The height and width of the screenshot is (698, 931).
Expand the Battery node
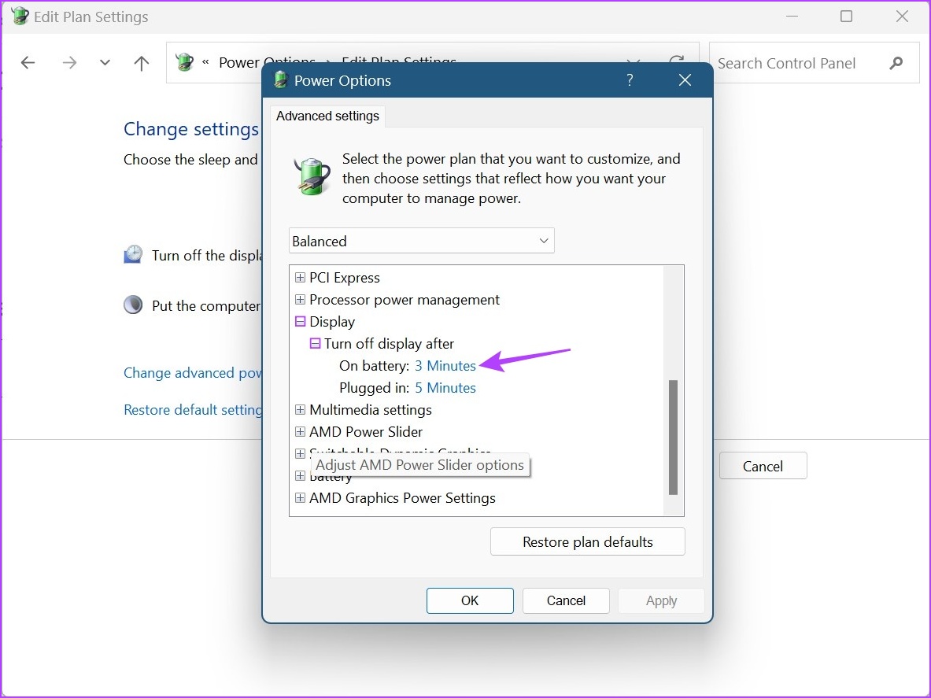coord(301,475)
